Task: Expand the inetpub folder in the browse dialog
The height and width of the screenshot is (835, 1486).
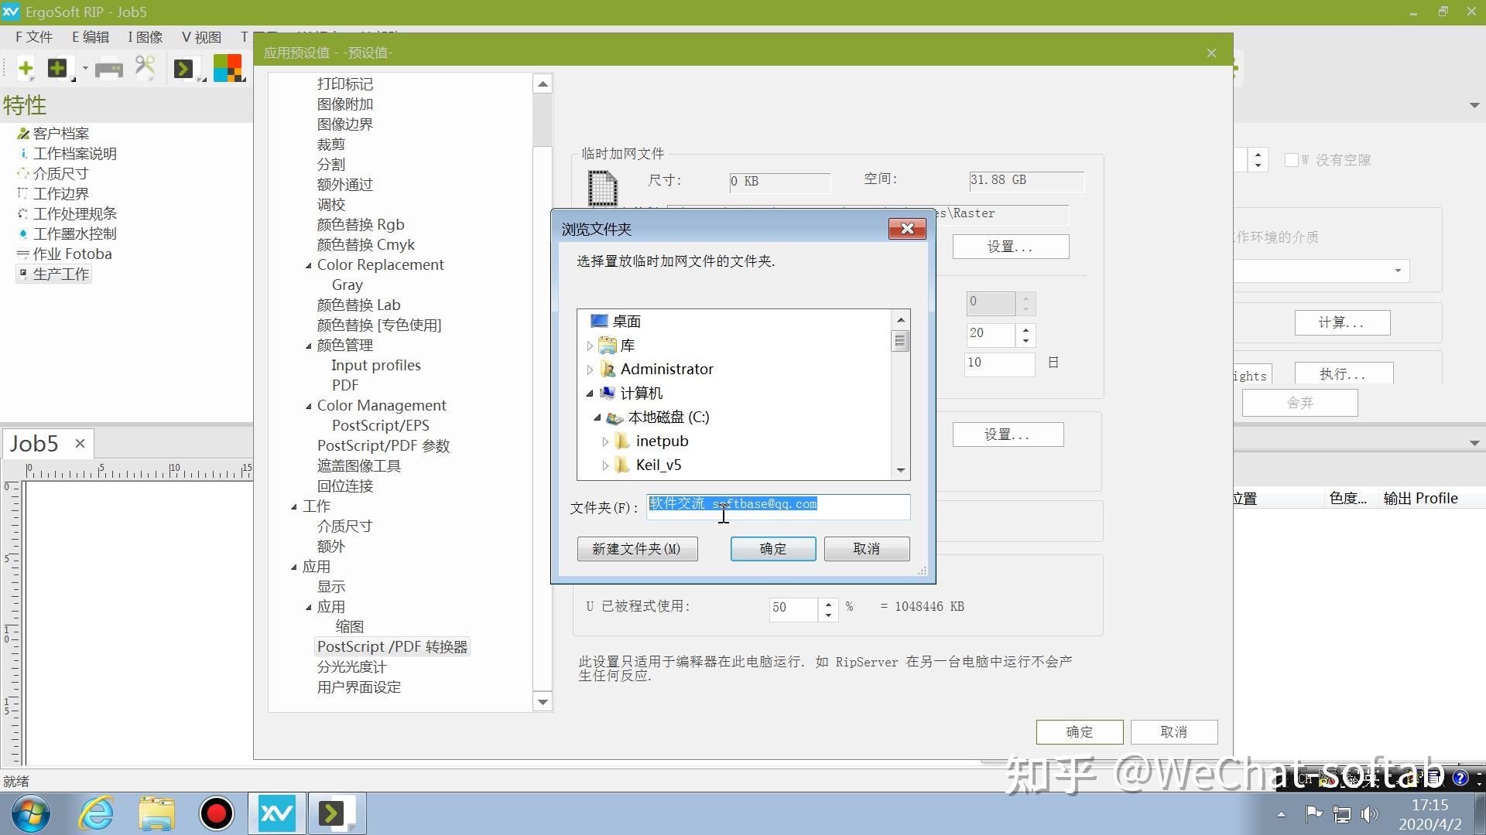Action: pos(604,441)
